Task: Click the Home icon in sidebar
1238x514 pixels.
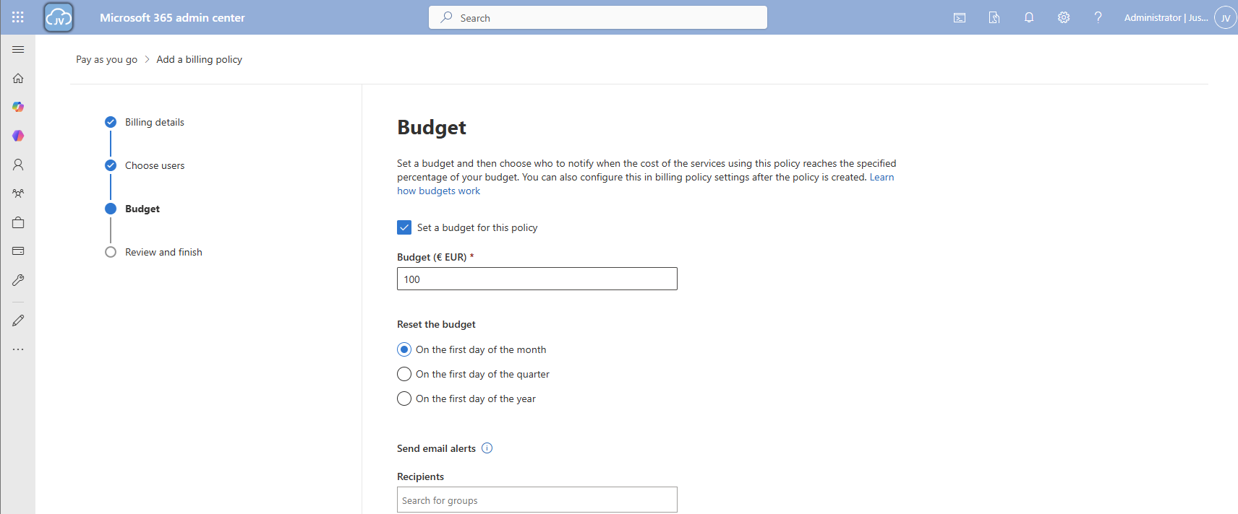Action: click(x=18, y=78)
